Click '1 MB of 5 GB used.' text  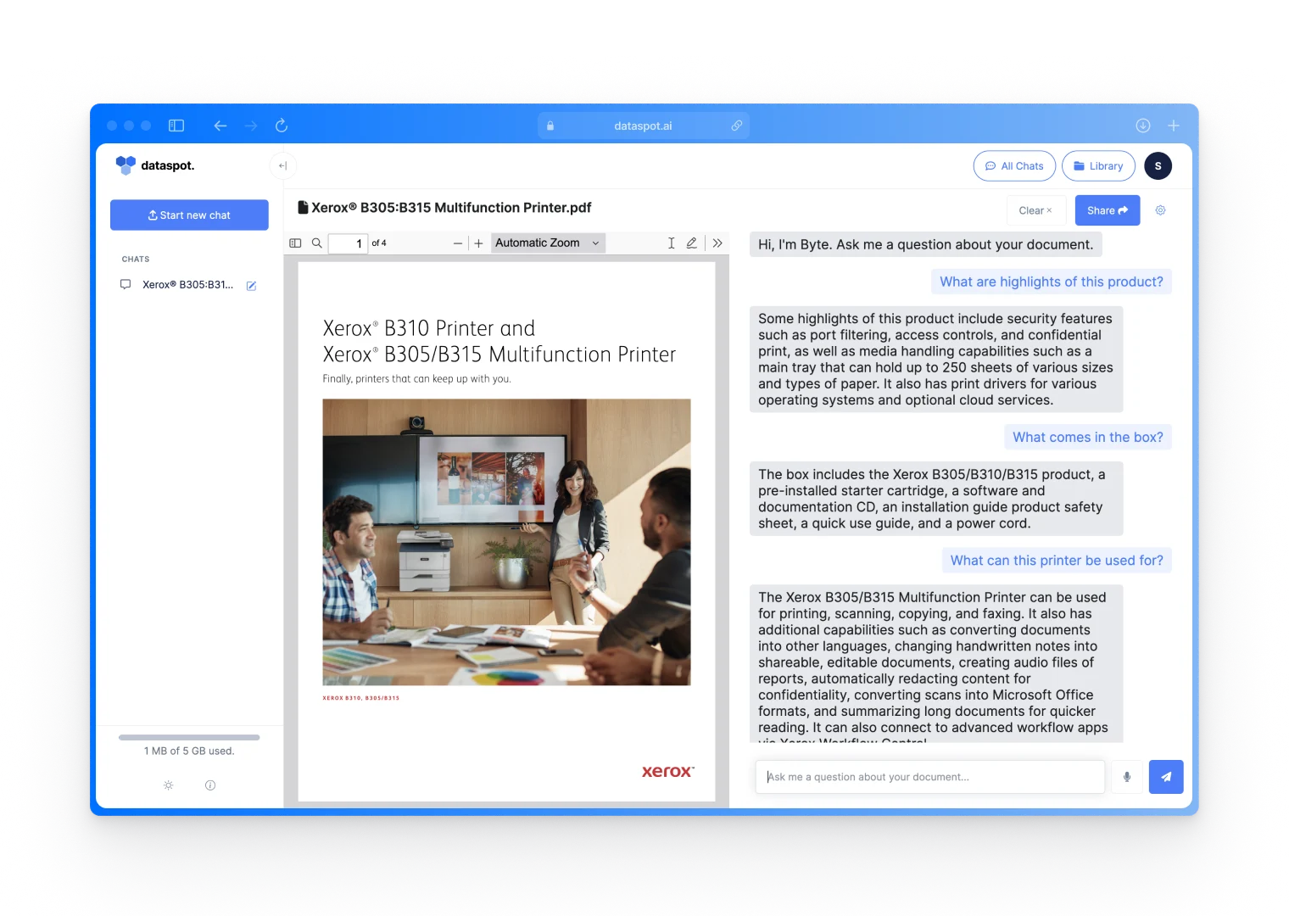pyautogui.click(x=189, y=751)
